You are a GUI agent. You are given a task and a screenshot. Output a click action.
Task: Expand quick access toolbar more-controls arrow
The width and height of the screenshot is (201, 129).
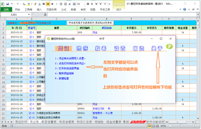(x=110, y=4)
